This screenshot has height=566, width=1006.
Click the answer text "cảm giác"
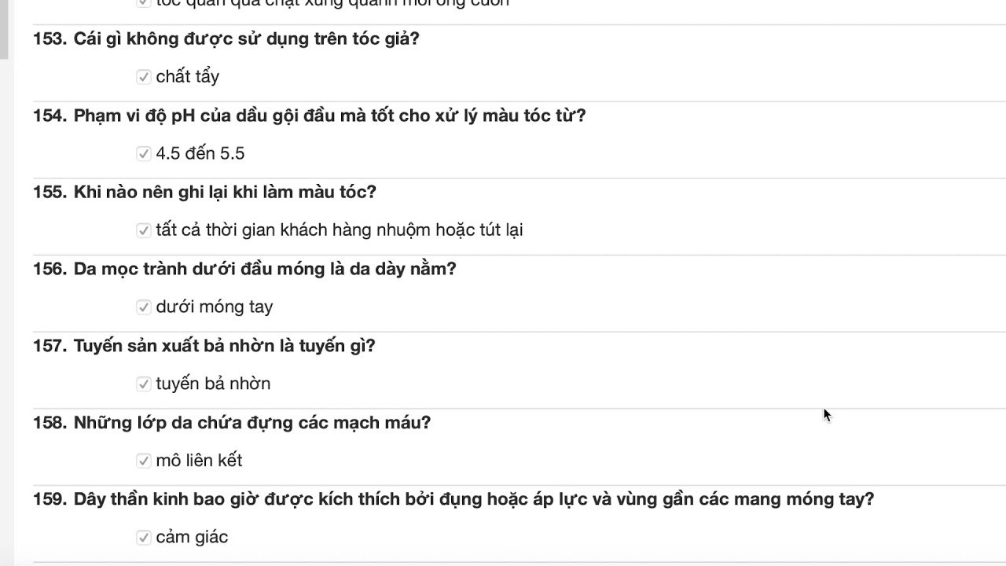(192, 537)
